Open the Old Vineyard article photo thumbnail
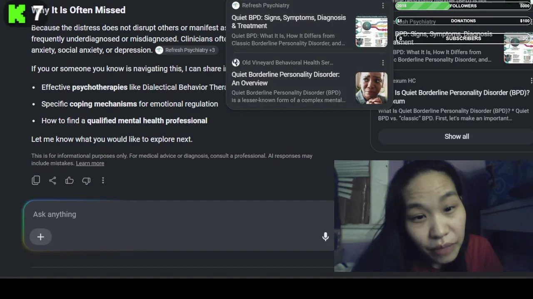 pyautogui.click(x=371, y=88)
